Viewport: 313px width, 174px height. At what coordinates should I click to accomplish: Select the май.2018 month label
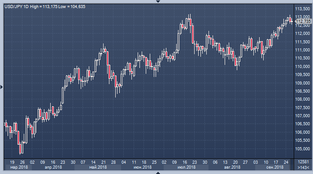coord(98,167)
